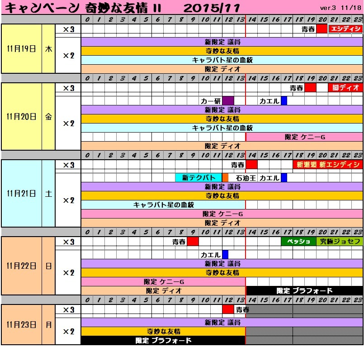Click the black 限定 ブラフォード bar on November 22

pos(304,290)
